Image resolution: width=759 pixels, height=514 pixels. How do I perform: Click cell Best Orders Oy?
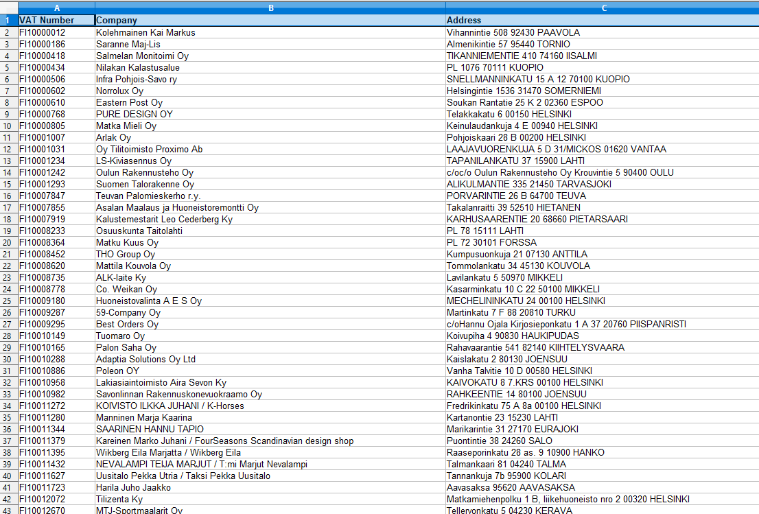[x=270, y=325]
